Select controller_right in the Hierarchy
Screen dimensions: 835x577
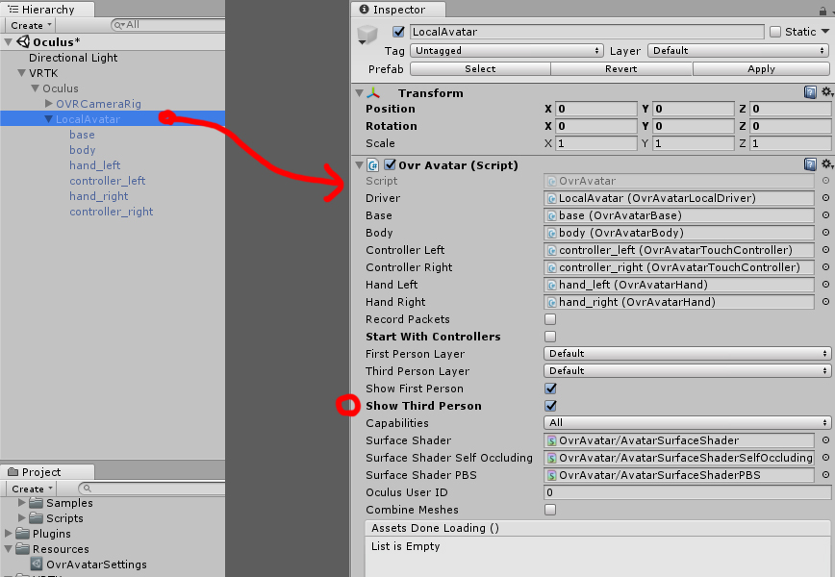(112, 212)
